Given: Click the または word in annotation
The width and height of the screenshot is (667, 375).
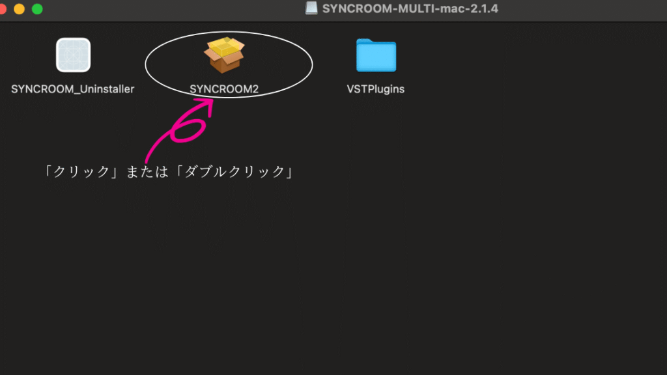Looking at the screenshot, I should point(147,172).
